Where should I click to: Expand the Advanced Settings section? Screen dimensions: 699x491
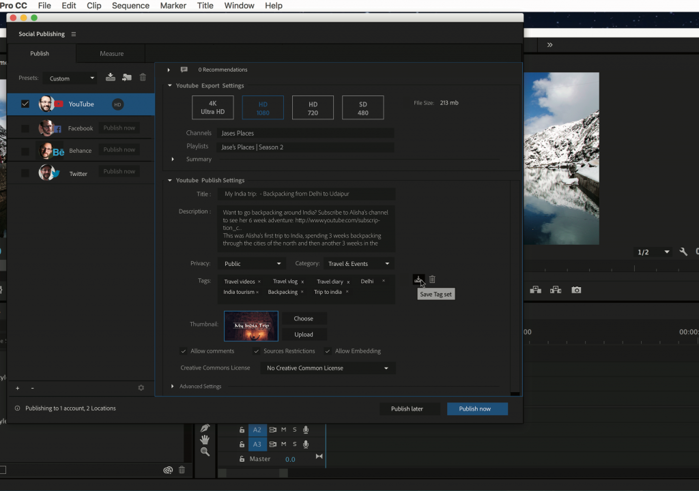click(x=173, y=386)
